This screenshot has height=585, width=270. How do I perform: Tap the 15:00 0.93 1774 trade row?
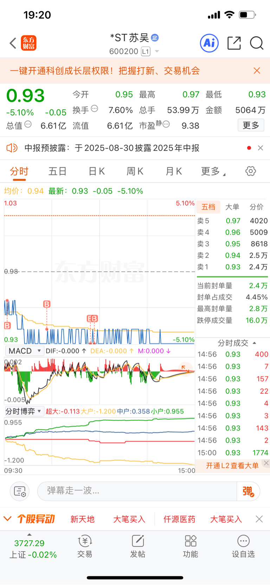click(x=233, y=453)
